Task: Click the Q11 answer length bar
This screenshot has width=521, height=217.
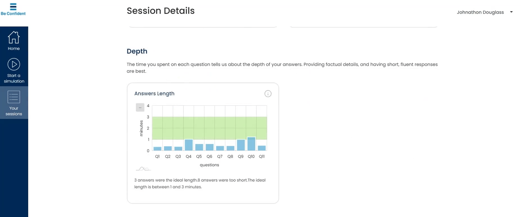Action: 262,148
